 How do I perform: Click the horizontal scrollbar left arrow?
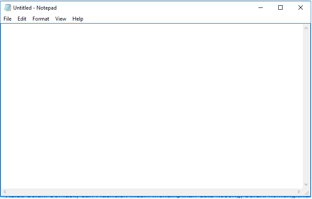click(5, 192)
